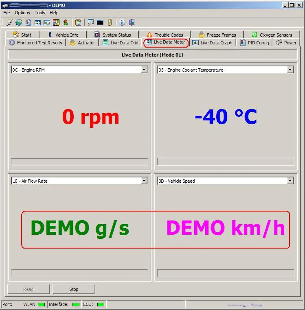Open the Live Data Grid tab

point(121,42)
